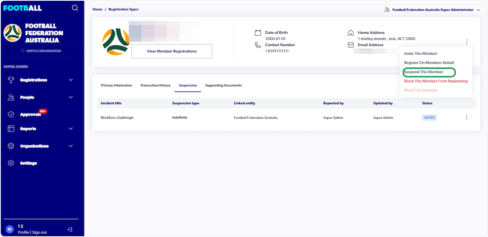Go to Home breadcrumb

tap(98, 9)
